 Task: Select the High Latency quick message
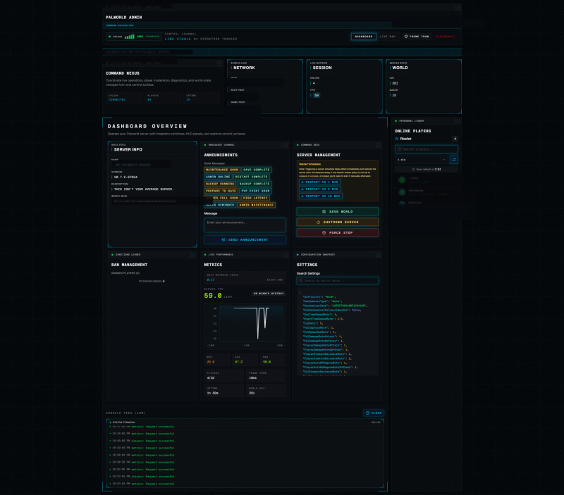(x=255, y=198)
